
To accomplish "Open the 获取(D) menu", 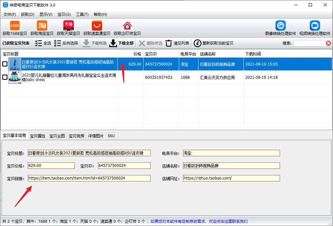I will [27, 15].
